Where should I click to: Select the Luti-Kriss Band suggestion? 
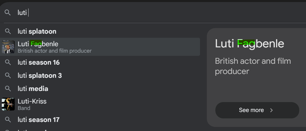[x=32, y=104]
